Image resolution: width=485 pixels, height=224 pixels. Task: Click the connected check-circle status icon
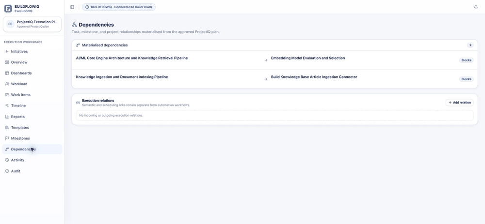87,7
